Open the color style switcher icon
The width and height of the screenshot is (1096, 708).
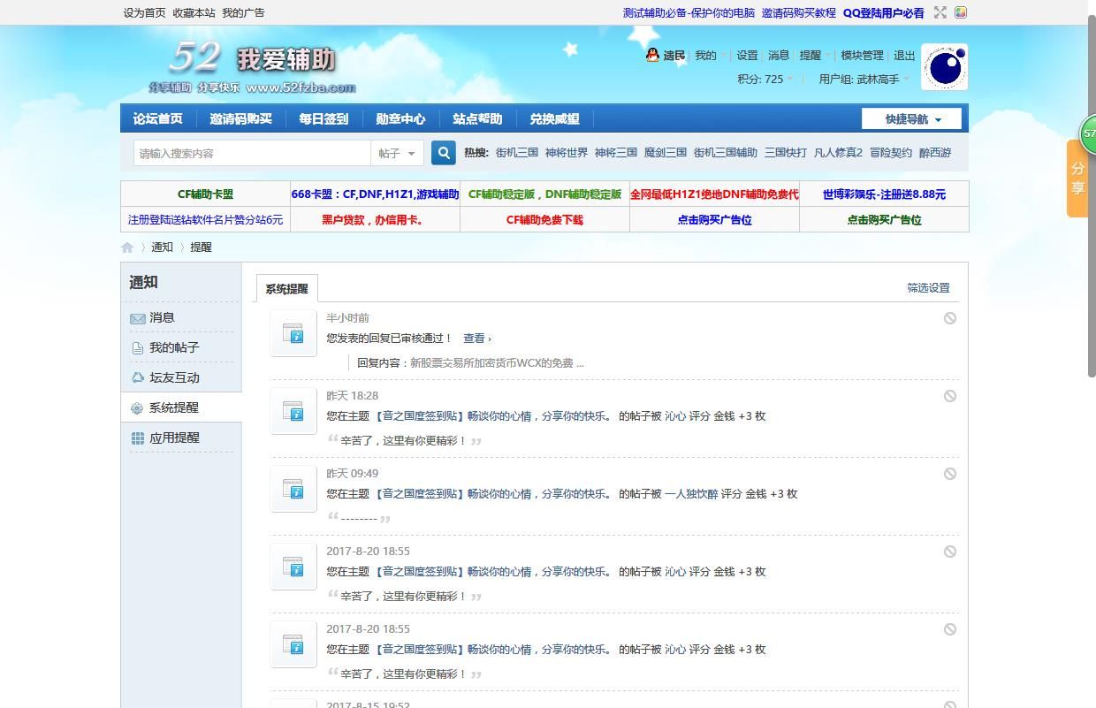[961, 12]
